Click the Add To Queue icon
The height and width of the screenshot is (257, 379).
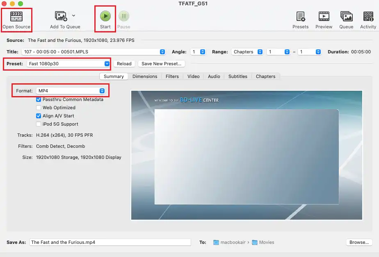coord(62,16)
